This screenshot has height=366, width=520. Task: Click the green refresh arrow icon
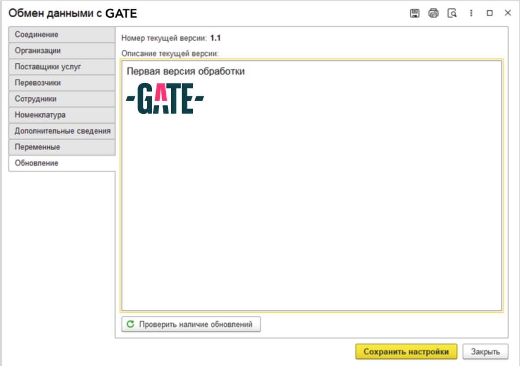[x=130, y=324]
